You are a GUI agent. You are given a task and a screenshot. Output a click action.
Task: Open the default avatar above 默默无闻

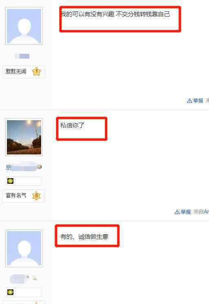coord(24,26)
